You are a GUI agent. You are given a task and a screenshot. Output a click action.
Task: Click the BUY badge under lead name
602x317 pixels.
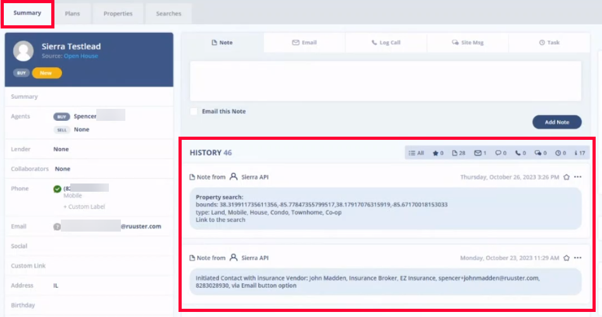point(22,73)
